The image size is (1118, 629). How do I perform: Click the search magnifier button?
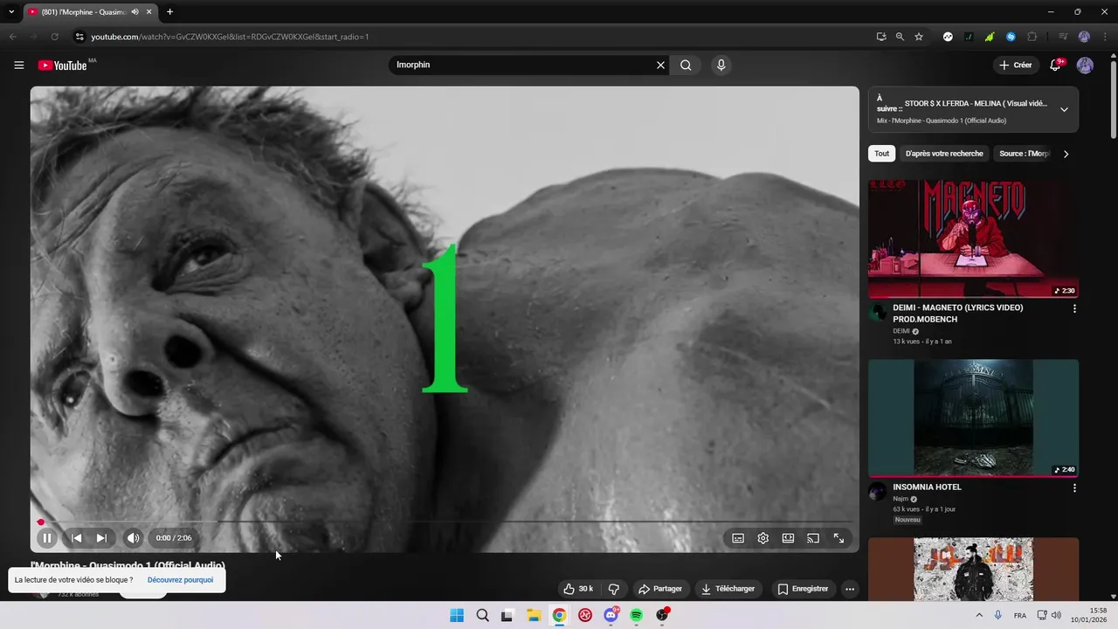click(686, 65)
